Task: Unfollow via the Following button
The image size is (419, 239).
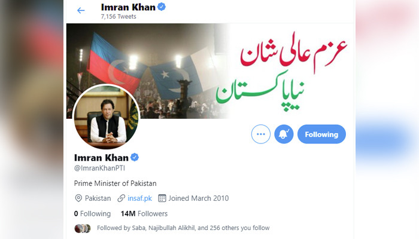Action: pos(321,134)
